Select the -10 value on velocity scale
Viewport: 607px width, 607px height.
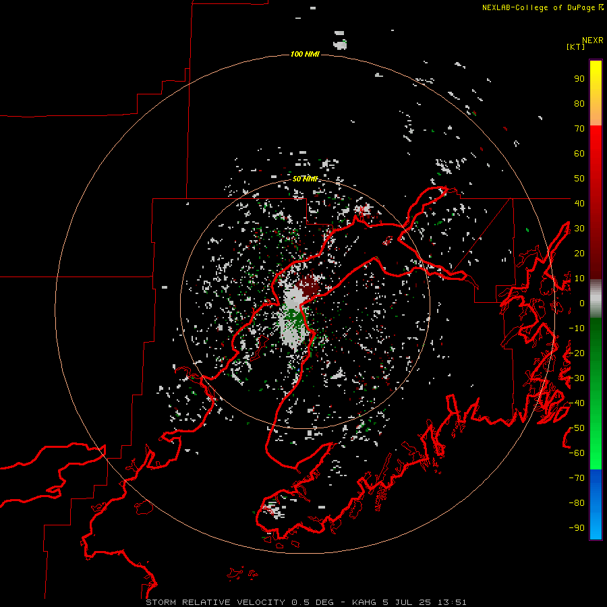tap(577, 328)
